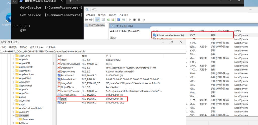Collapse the AxInstSV registry key

13,115
